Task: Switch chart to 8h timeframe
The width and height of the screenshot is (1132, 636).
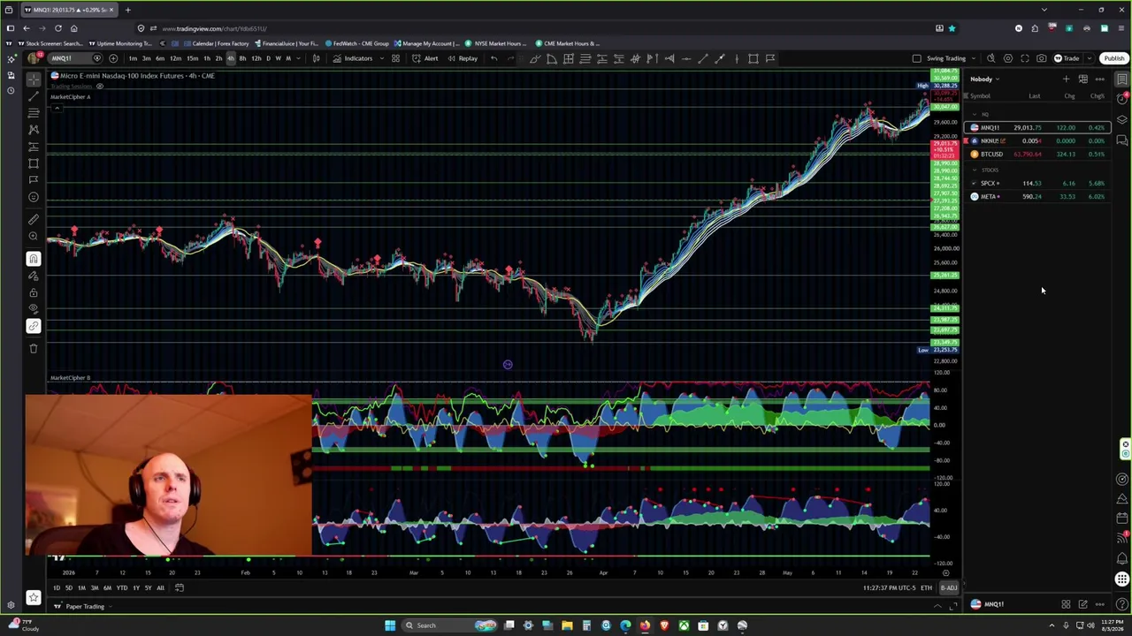Action: pos(242,58)
